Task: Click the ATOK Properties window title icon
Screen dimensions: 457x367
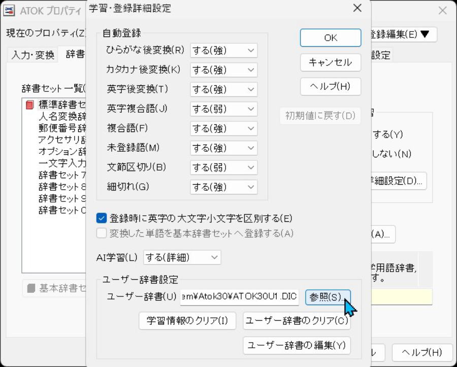Action: (9, 11)
